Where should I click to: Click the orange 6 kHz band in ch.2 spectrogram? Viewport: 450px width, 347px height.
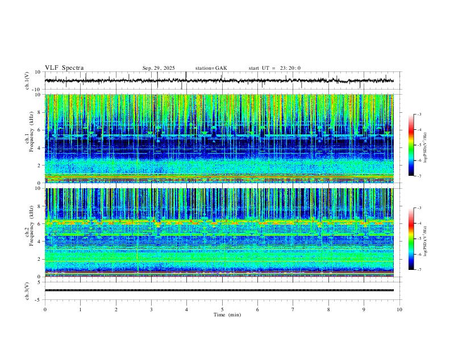pyautogui.click(x=219, y=222)
